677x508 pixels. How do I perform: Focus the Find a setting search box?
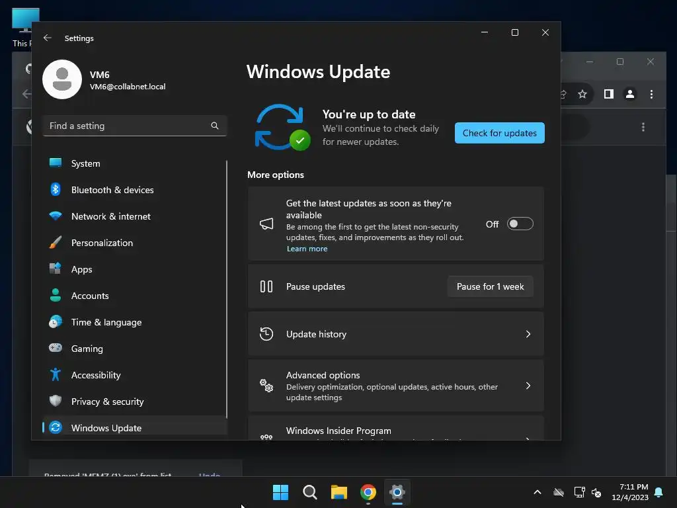[x=135, y=126]
